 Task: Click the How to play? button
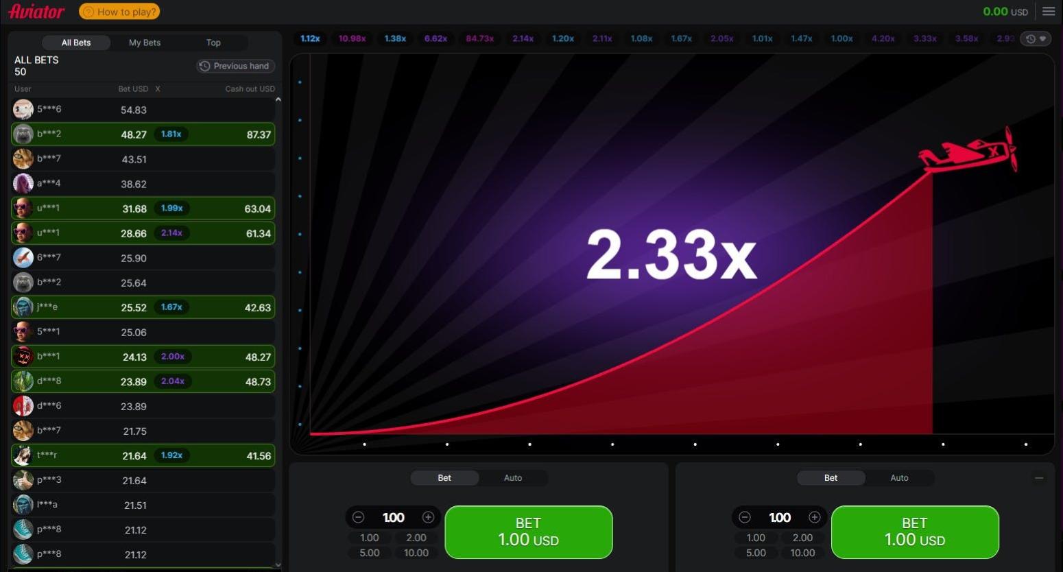(x=119, y=12)
